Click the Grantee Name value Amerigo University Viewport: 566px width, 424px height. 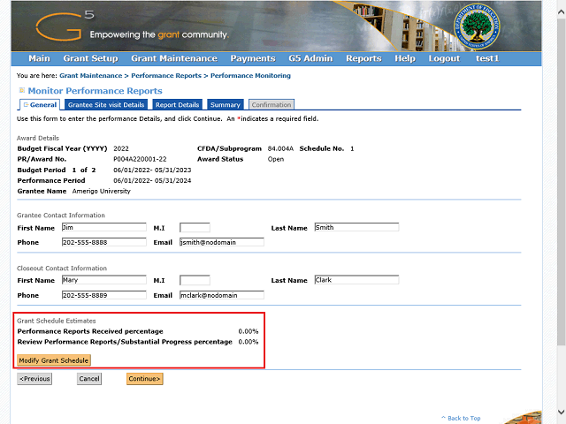click(x=102, y=191)
